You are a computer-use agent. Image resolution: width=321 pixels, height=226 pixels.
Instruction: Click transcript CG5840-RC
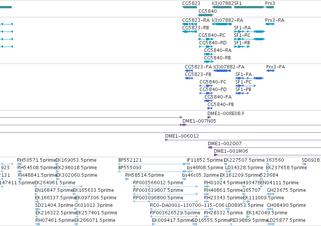[212, 35]
